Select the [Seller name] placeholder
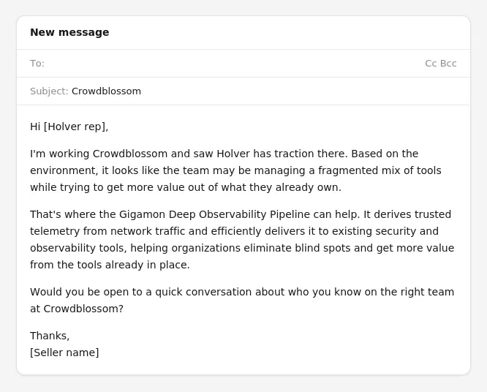The height and width of the screenshot is (392, 487). pos(64,353)
